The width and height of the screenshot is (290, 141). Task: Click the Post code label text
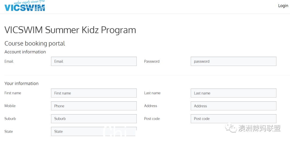[152, 119]
